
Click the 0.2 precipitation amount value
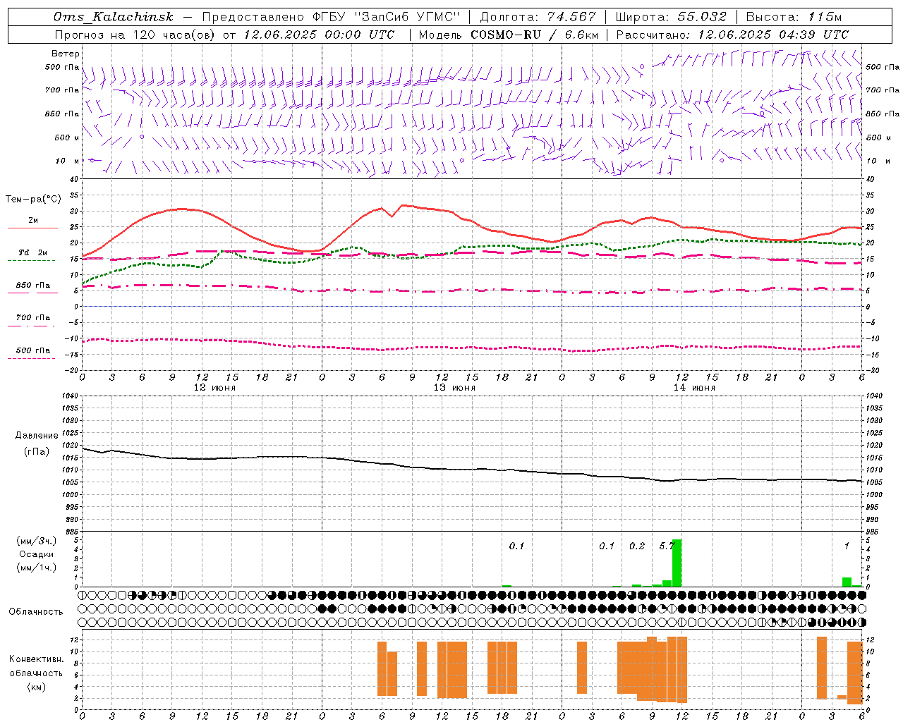(x=637, y=546)
